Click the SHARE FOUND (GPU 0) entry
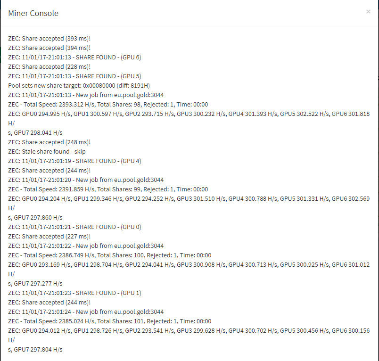The width and height of the screenshot is (379, 361). coord(74,227)
